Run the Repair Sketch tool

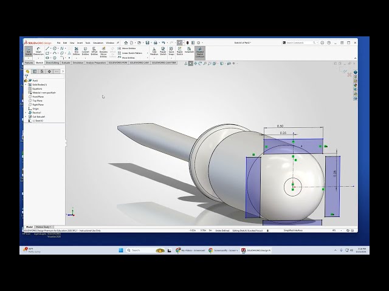(163, 51)
